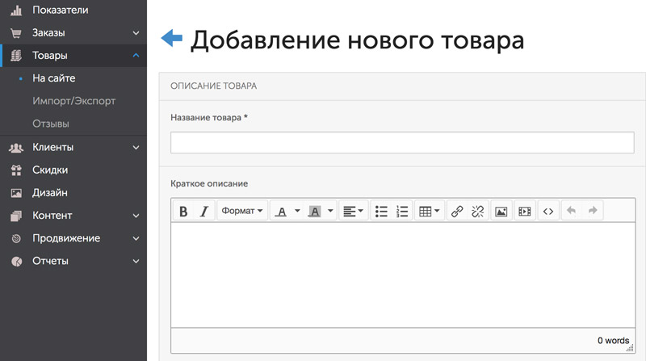This screenshot has width=646, height=361.
Task: Open Продвижение in the sidebar
Action: [x=66, y=238]
